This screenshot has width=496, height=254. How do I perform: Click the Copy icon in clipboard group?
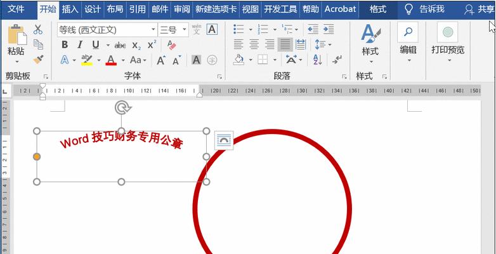pos(38,44)
